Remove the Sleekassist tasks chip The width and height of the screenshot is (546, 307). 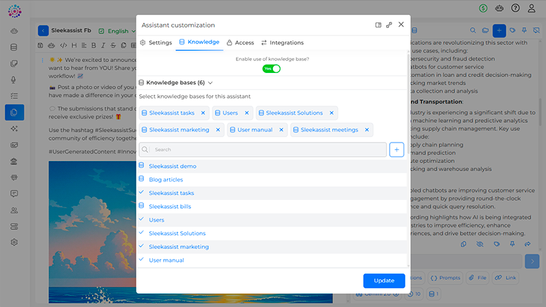[x=203, y=113]
